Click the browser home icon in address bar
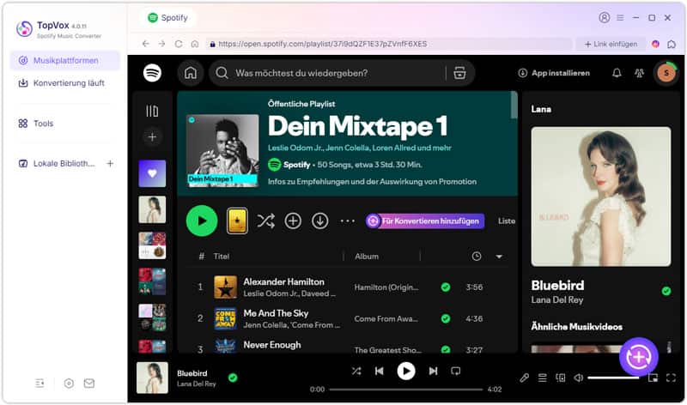 195,44
